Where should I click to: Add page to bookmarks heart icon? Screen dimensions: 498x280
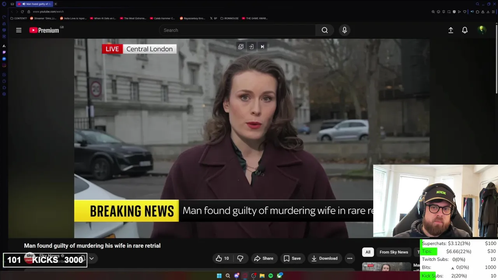pos(465,12)
